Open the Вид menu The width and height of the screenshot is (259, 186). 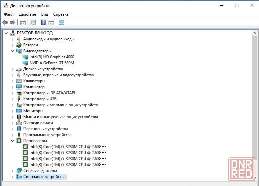click(45, 14)
